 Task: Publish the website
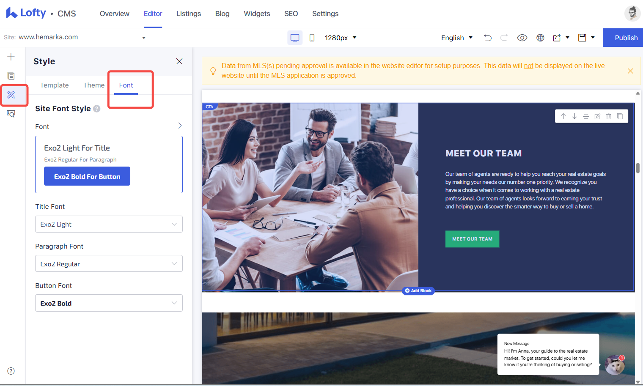(x=623, y=38)
